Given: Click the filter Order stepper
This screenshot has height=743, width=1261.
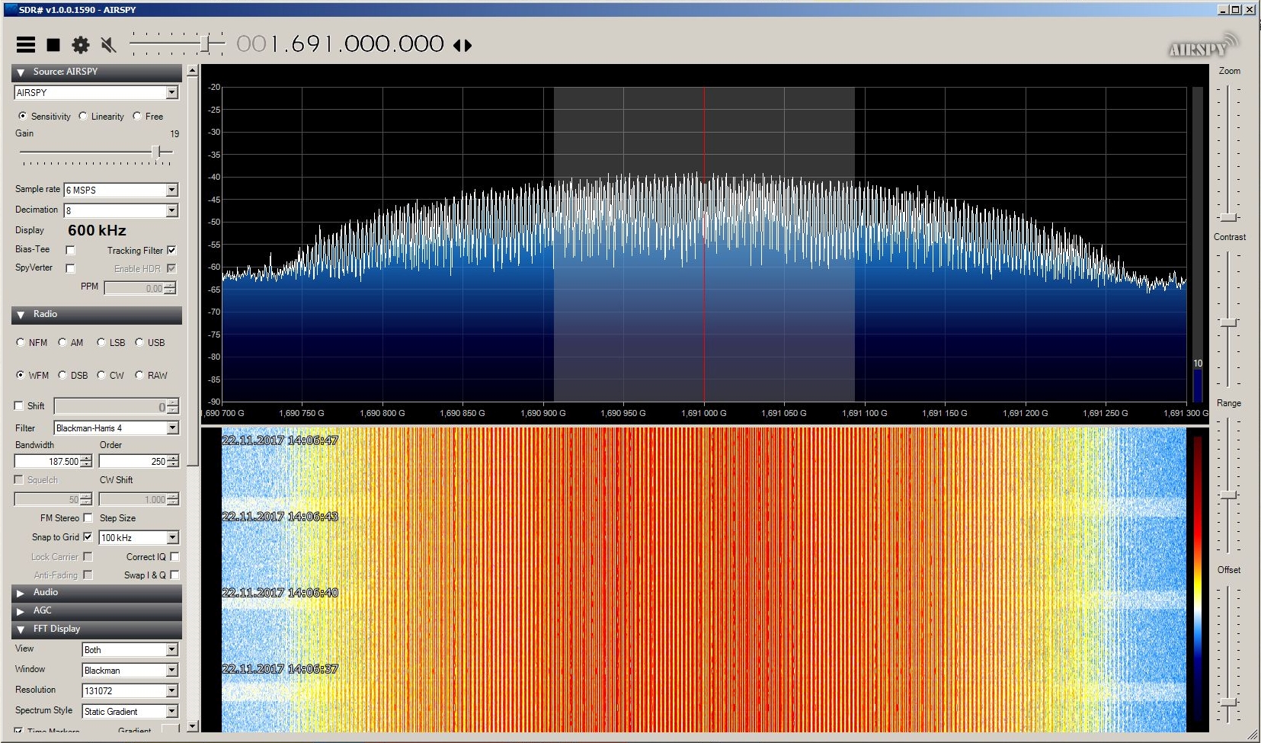Looking at the screenshot, I should (x=173, y=461).
